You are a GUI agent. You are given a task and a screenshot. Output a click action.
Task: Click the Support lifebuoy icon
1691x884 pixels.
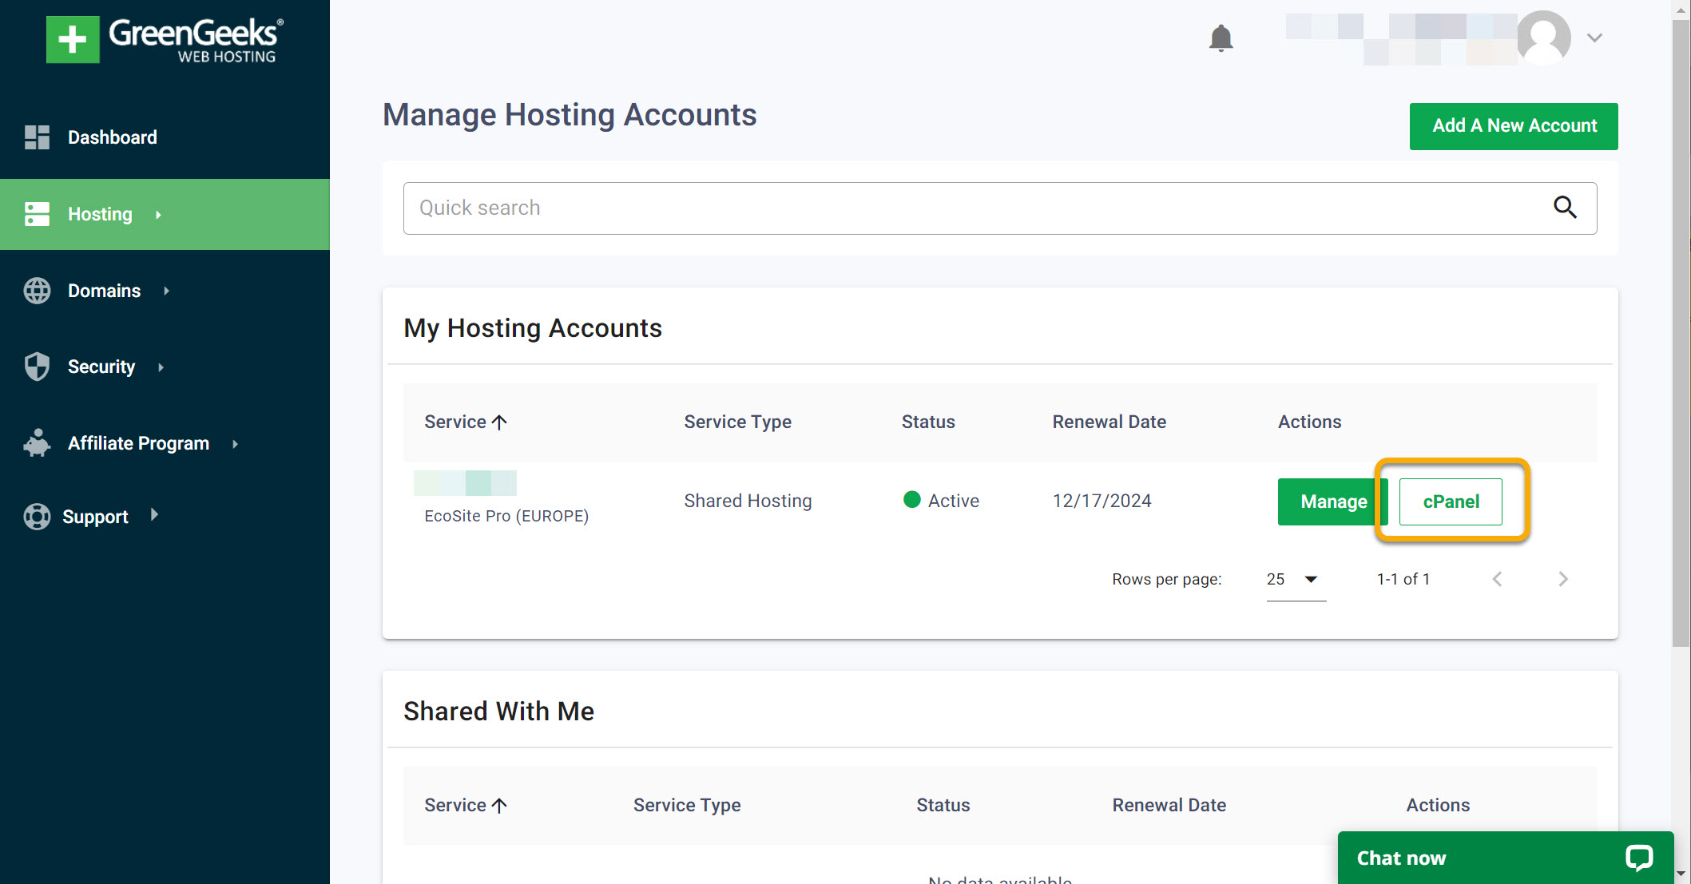37,517
